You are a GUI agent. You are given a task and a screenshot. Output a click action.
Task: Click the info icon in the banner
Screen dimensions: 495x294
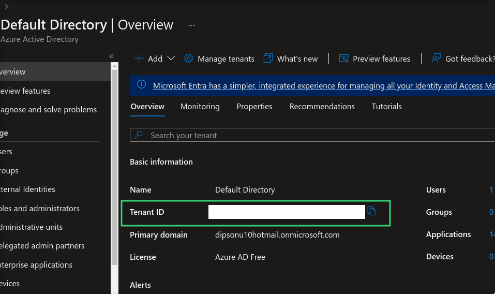tap(141, 85)
